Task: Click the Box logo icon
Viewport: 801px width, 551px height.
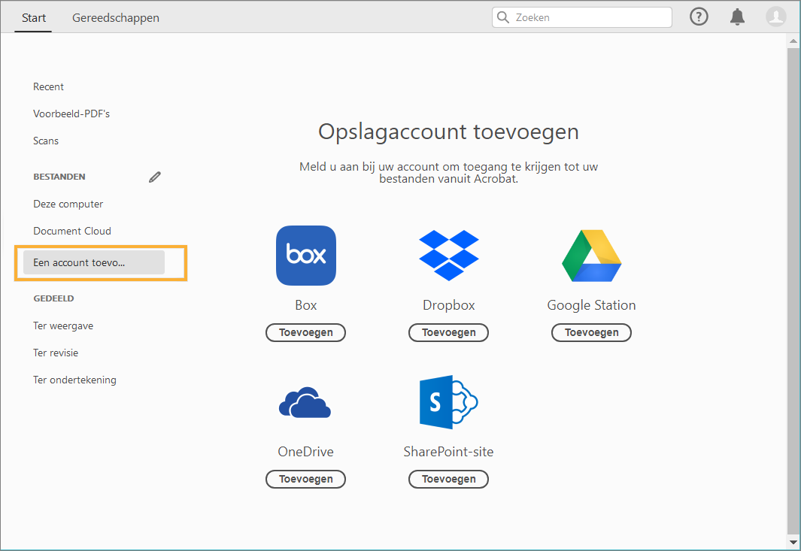Action: pyautogui.click(x=306, y=256)
